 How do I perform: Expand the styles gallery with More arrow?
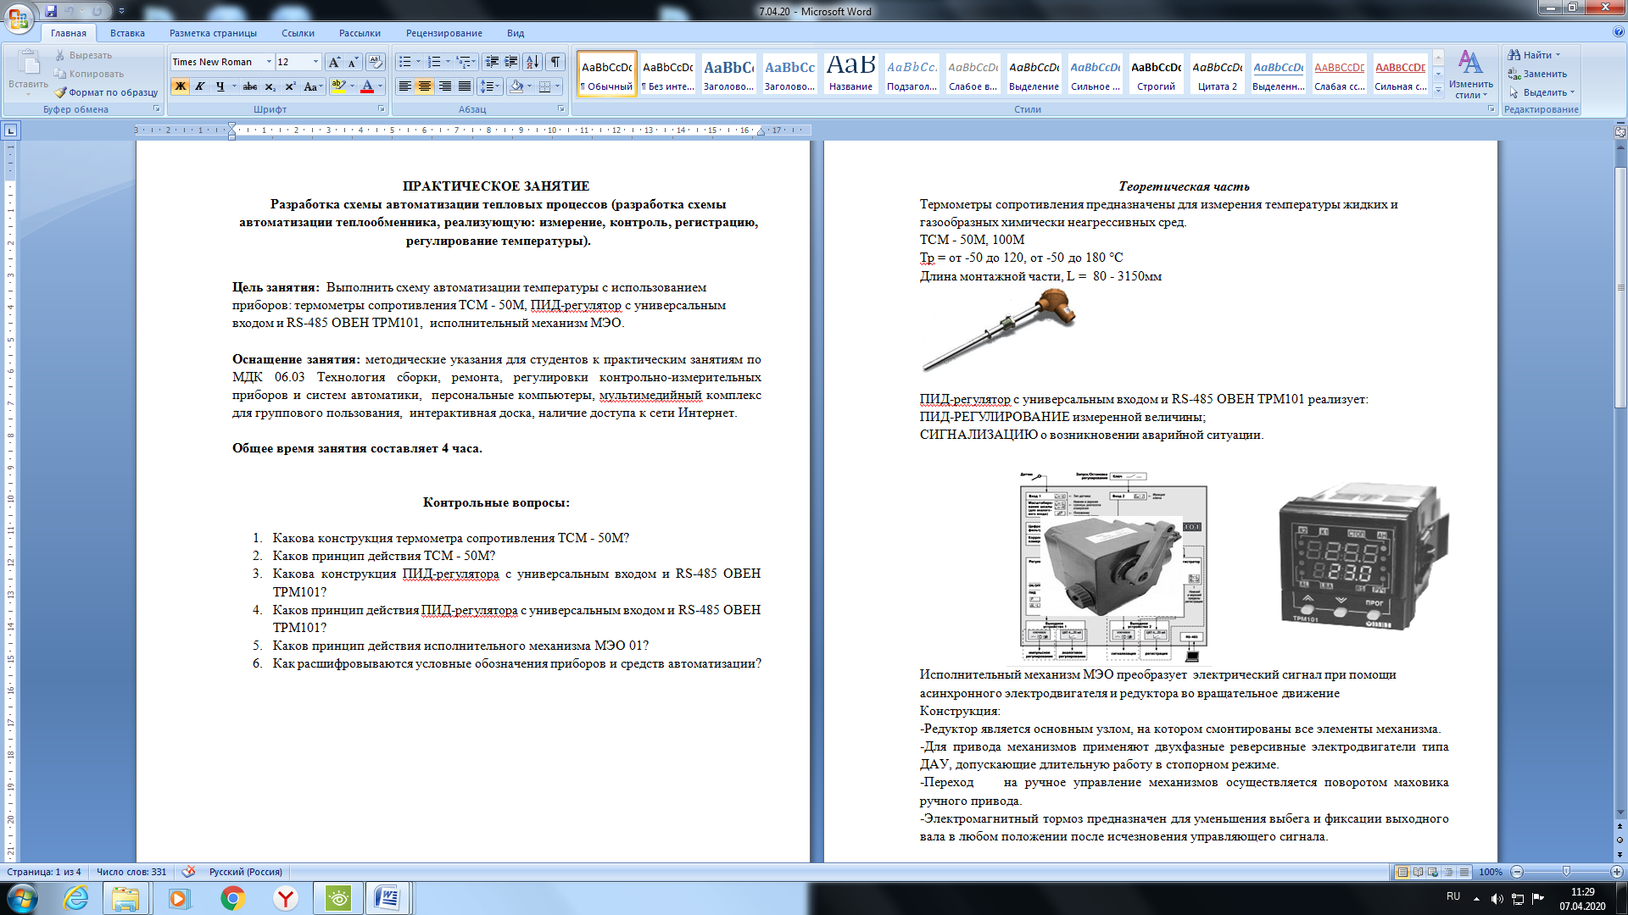point(1438,90)
